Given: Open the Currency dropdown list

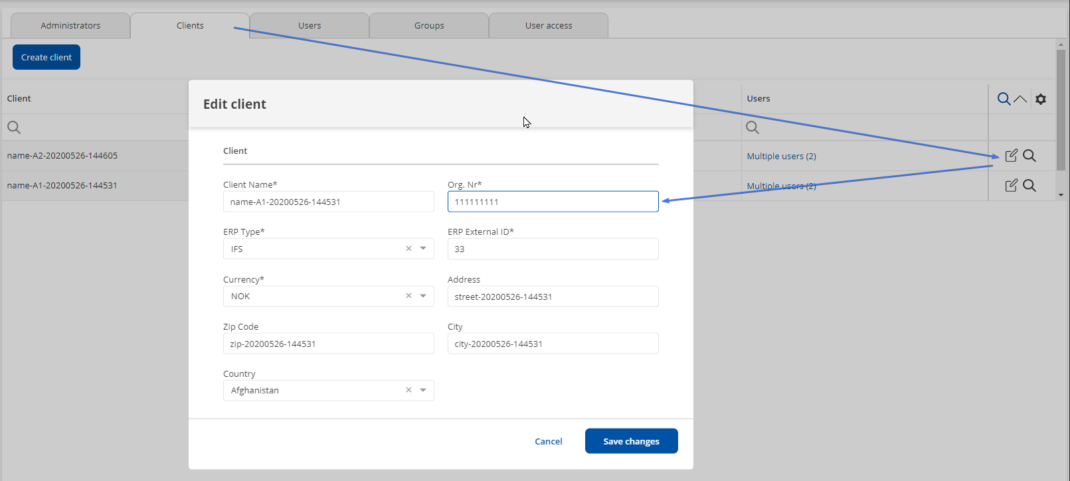Looking at the screenshot, I should tap(423, 296).
